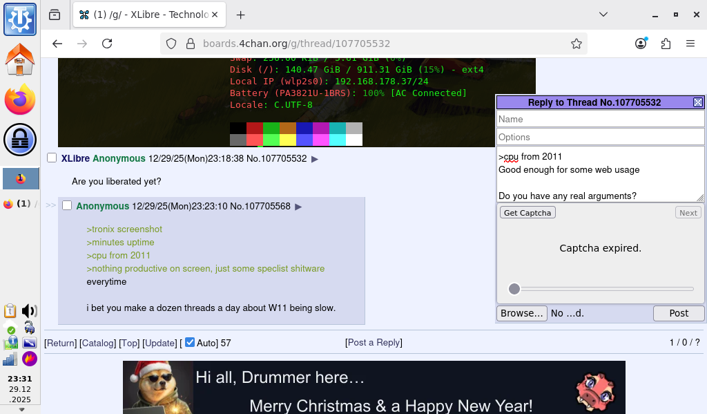Open the hardware info tray icon
The height and width of the screenshot is (414, 707).
11,343
